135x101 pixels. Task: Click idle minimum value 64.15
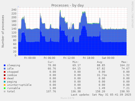[x=77, y=69]
